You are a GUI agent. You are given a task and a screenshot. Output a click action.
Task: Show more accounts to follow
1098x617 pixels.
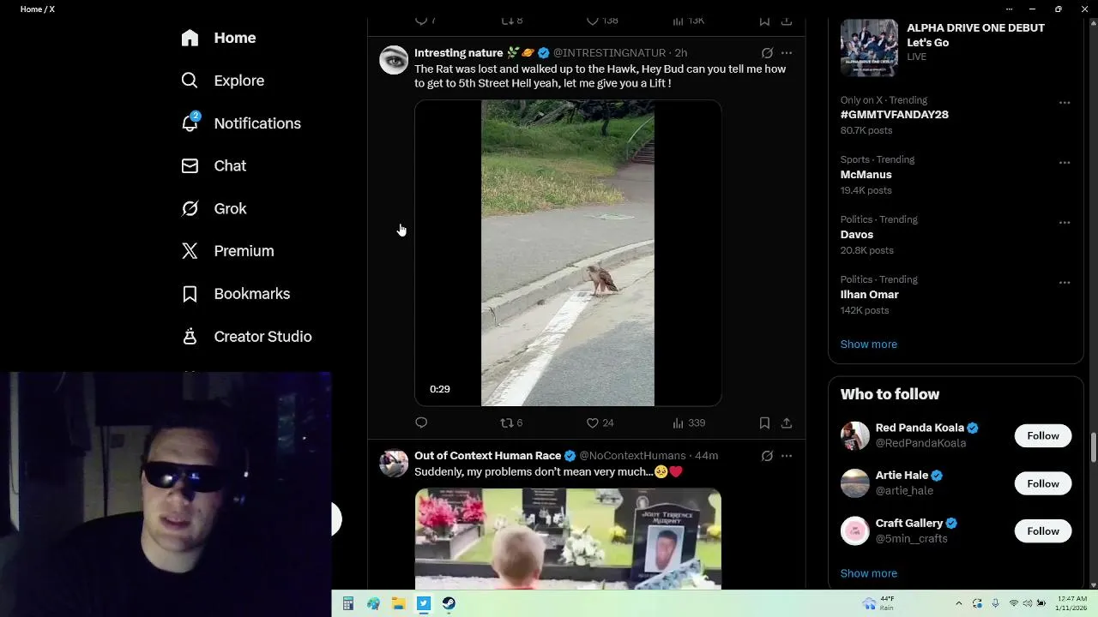[869, 573]
